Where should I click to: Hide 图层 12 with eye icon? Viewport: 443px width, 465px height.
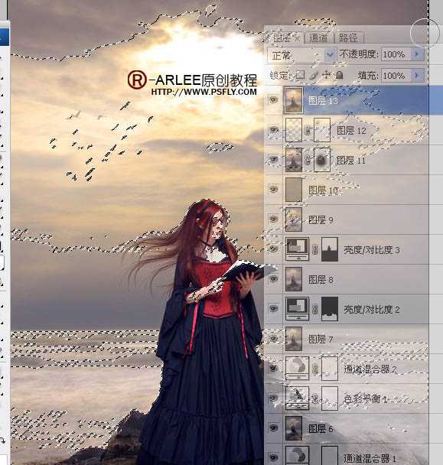point(273,129)
